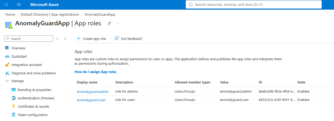Click Got feedback? button
334x121 pixels.
click(128, 39)
